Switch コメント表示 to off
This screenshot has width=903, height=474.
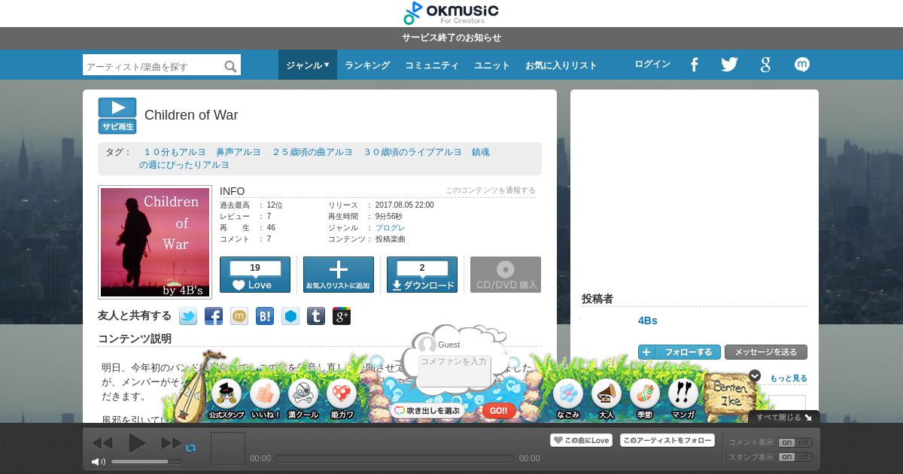(804, 442)
